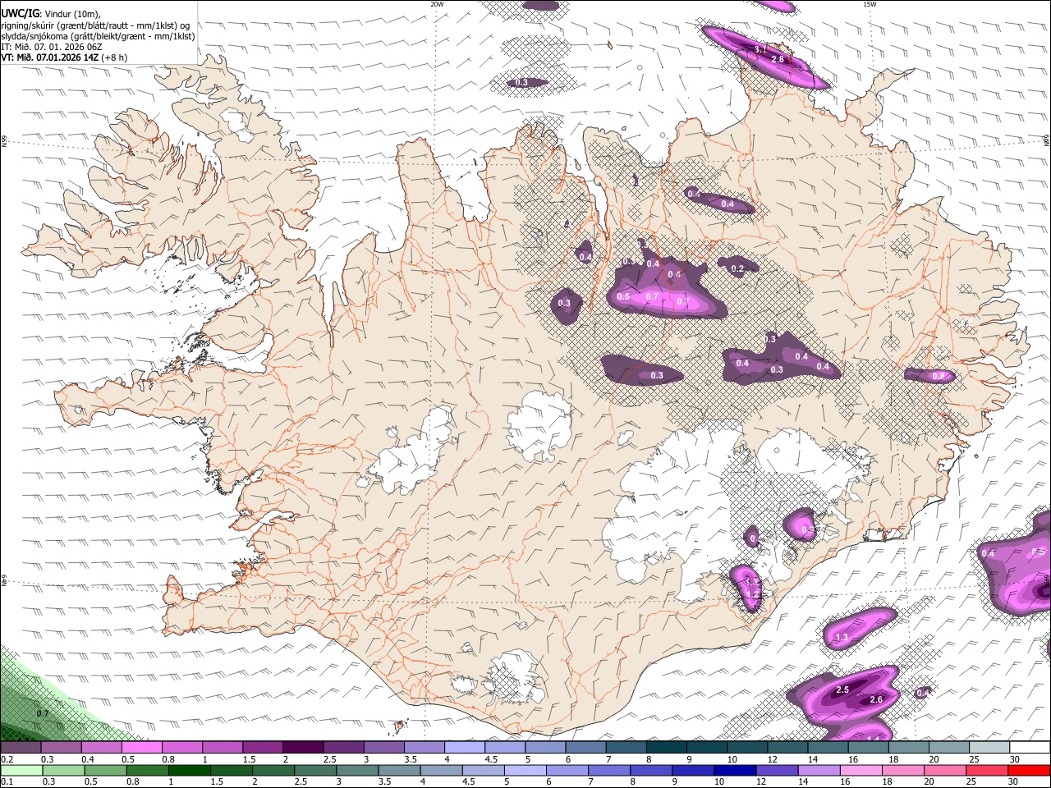Click the "VT: Mið. 07.01.2026 14Z" valid time
The height and width of the screenshot is (788, 1051).
tap(51, 57)
